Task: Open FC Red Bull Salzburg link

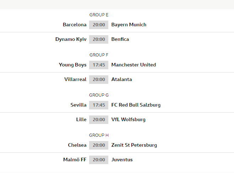Action: pos(136,105)
